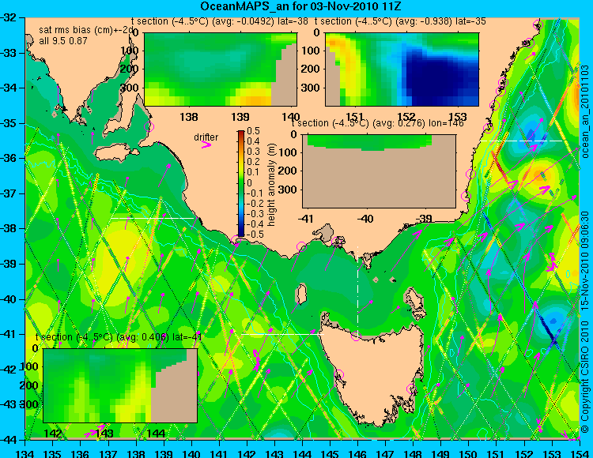Screen dimensions: 593x458
Task: Open the lat=-38 temperature section plot
Action: point(221,69)
